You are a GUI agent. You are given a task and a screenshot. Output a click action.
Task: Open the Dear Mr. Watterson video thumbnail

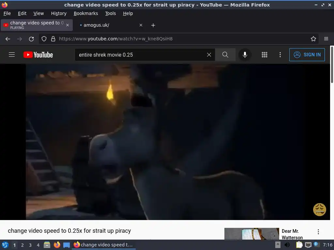coord(251,234)
